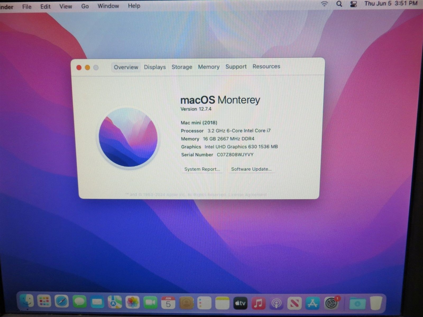423x317 pixels.
Task: Go to the Support tab
Action: [236, 67]
